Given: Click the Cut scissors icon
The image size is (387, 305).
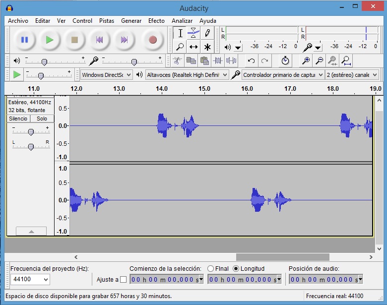Looking at the screenshot, I should pos(177,61).
